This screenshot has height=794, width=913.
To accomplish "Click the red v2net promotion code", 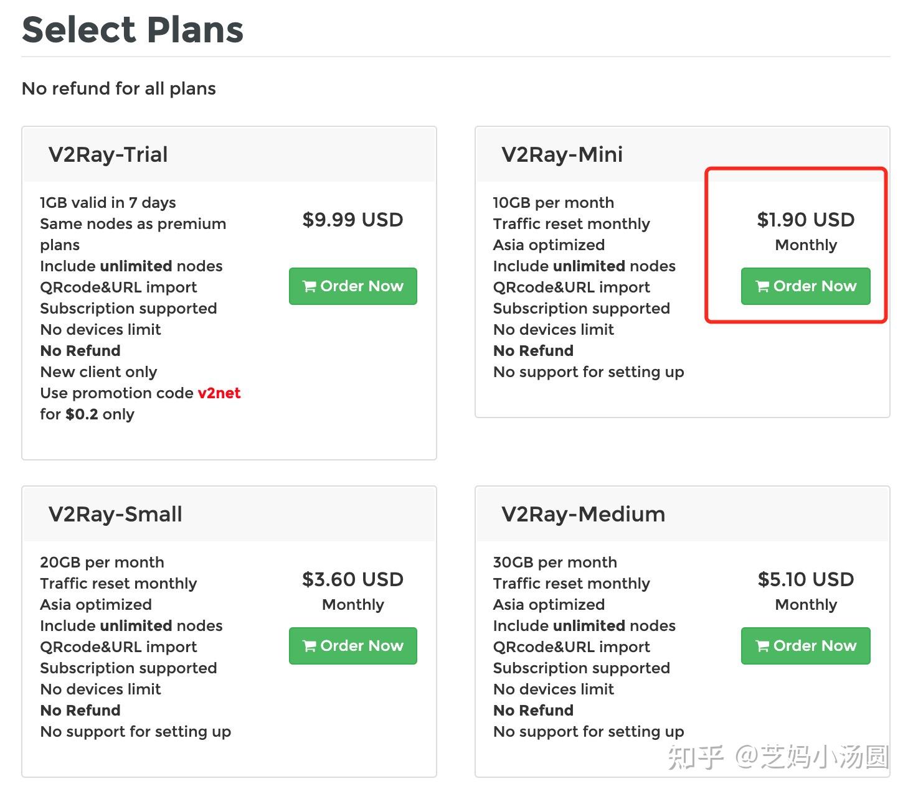I will (x=219, y=393).
